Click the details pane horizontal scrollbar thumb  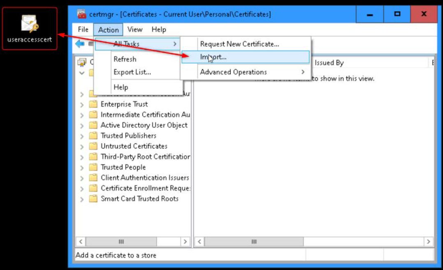coord(254,242)
